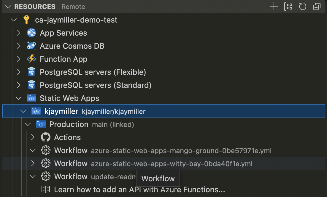
Task: Expand the Azure Cosmos DB node
Action: coord(19,46)
